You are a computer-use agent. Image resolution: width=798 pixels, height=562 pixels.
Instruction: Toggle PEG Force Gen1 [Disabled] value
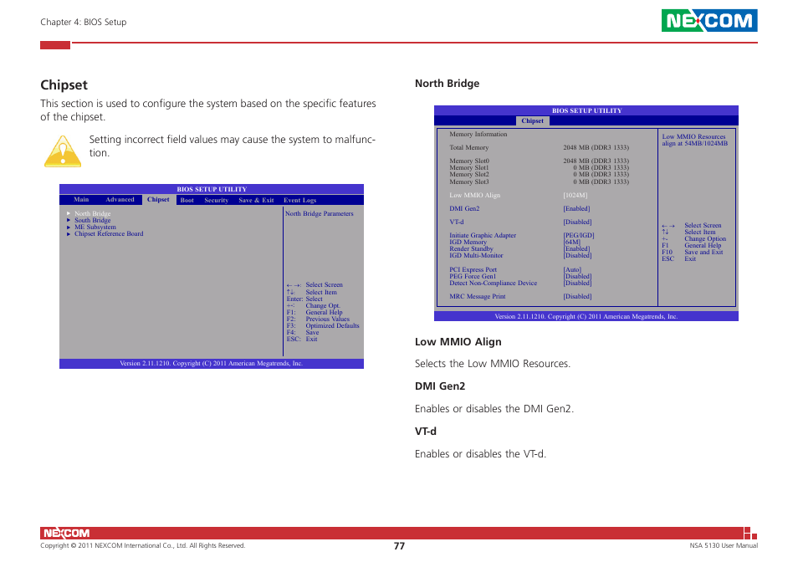(578, 276)
